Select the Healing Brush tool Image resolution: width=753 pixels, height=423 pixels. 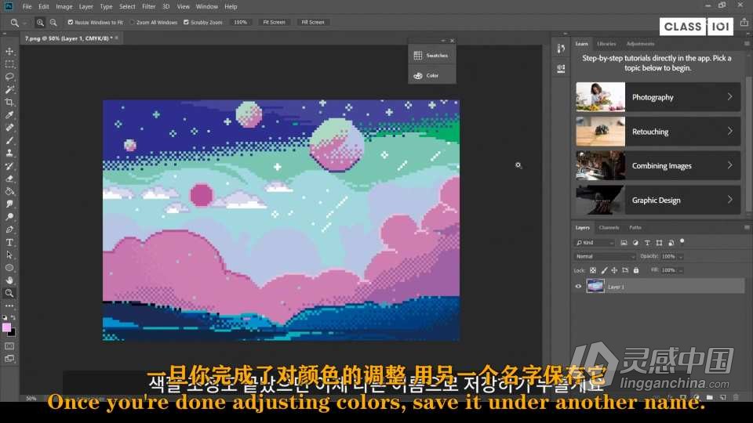pyautogui.click(x=9, y=128)
